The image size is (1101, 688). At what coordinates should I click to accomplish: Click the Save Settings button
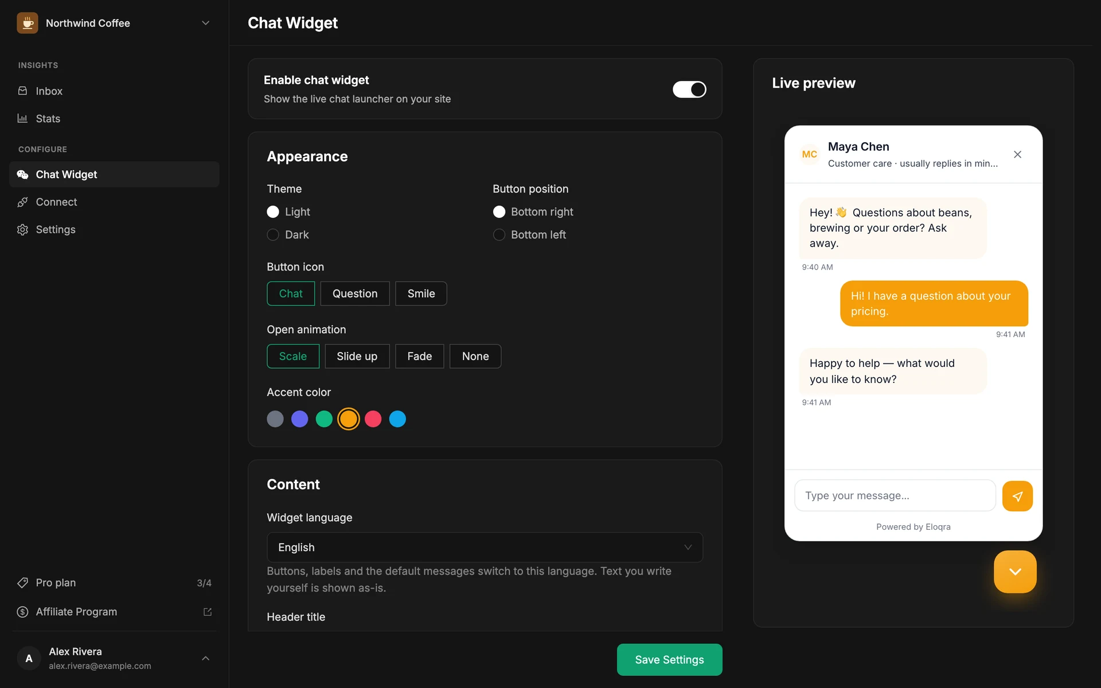tap(669, 659)
